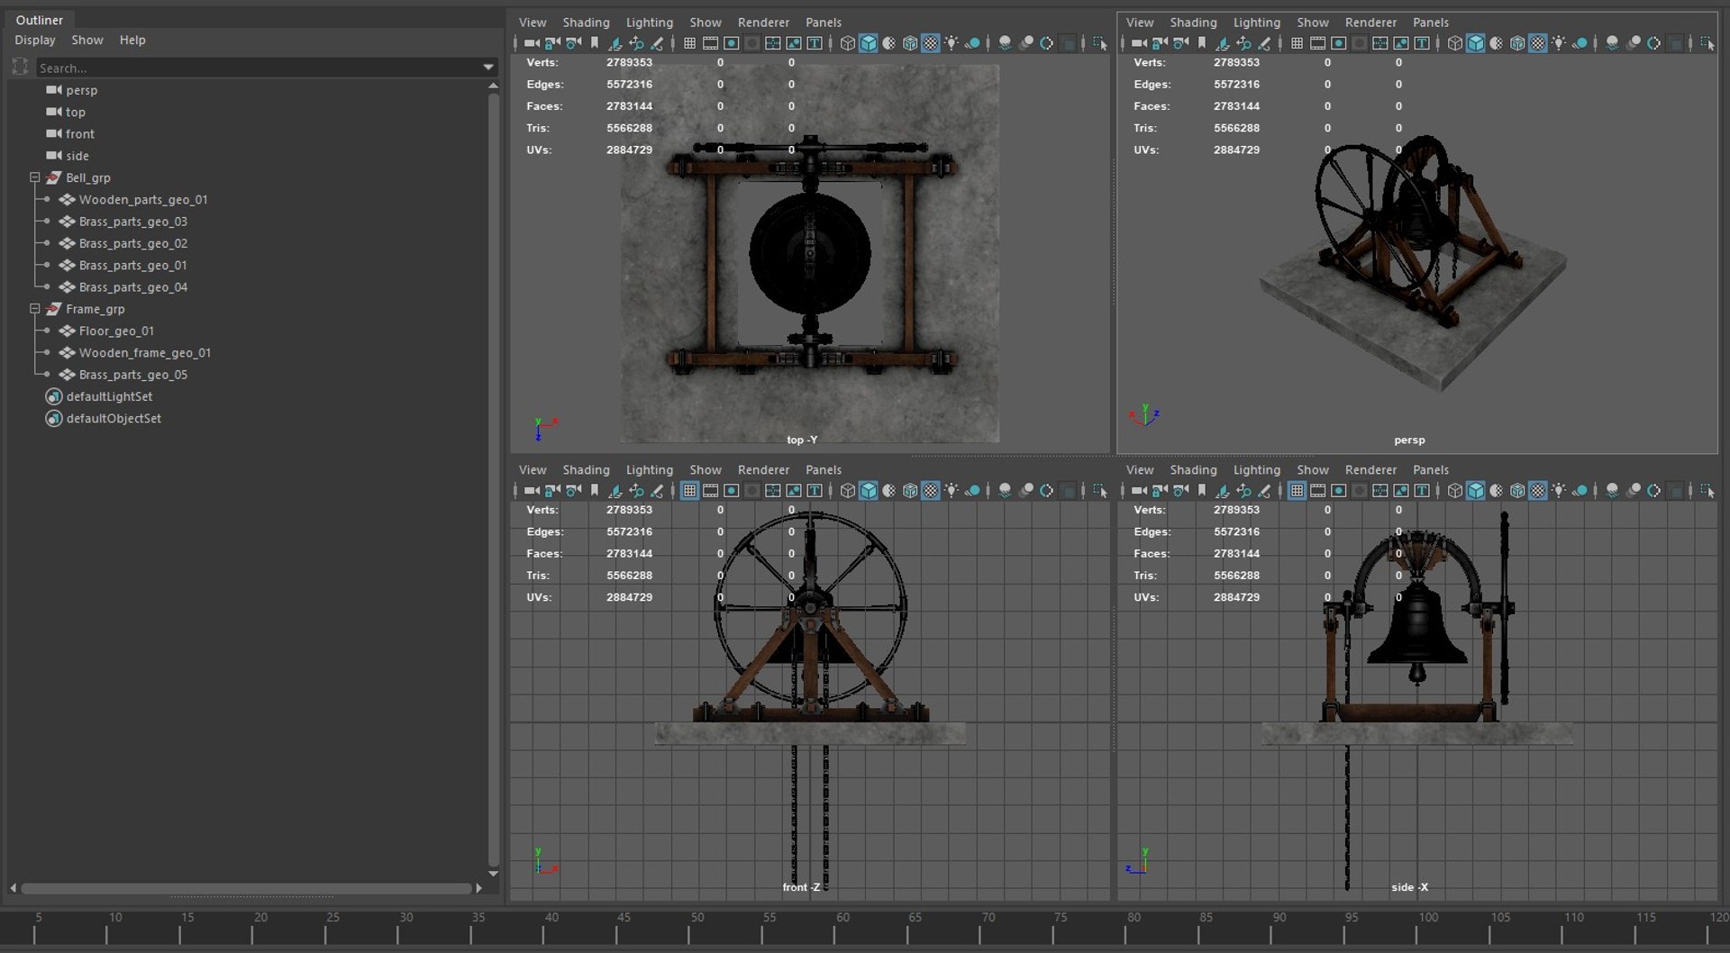Click Lock Camera icon in persp panel toolbar
1730x953 pixels.
click(1159, 43)
